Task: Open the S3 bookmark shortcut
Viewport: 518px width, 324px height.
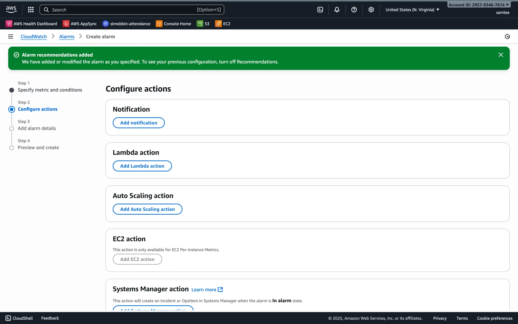Action: (203, 24)
